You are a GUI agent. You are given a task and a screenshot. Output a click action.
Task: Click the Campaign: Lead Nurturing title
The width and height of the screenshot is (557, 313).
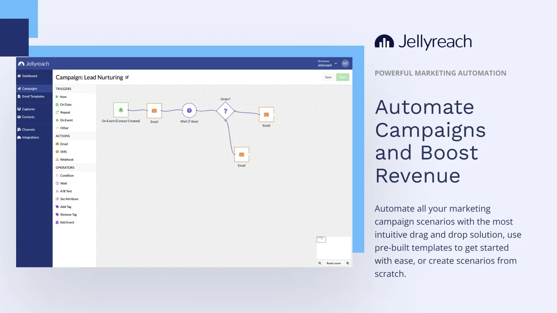tap(89, 77)
